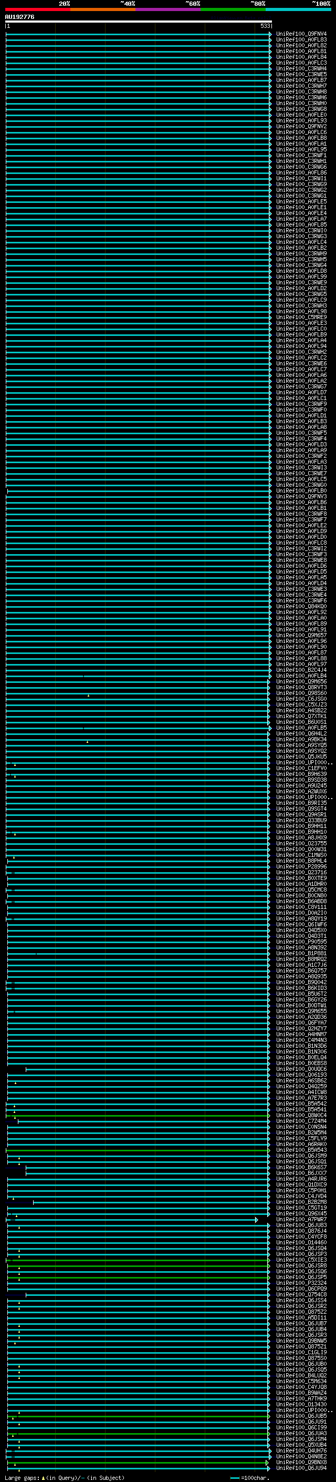The height and width of the screenshot is (1482, 336).
Task: Select hit label UniRef100_Q9SGT4
Action: tap(301, 809)
